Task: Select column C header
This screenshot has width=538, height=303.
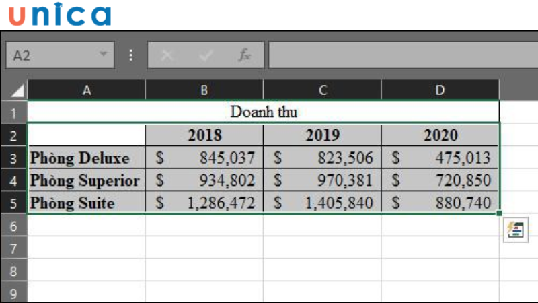Action: [x=322, y=90]
